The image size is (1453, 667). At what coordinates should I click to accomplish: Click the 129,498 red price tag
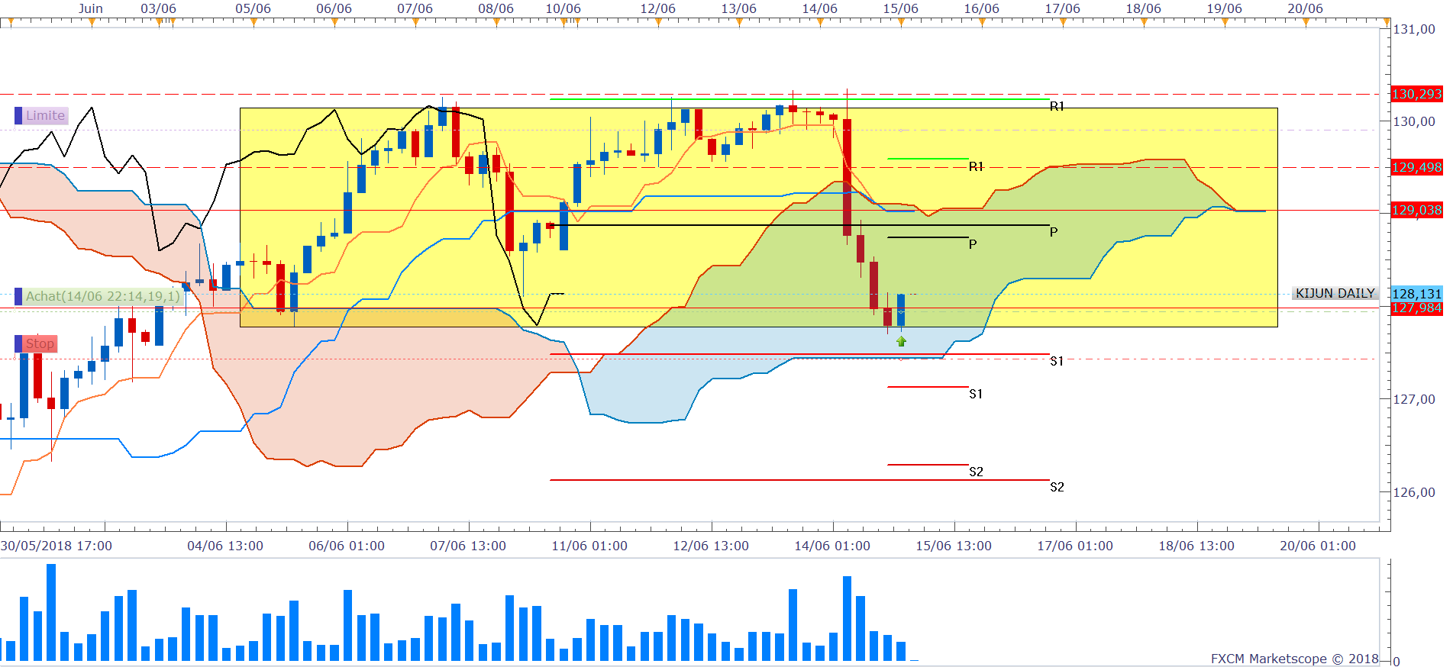(x=1417, y=168)
